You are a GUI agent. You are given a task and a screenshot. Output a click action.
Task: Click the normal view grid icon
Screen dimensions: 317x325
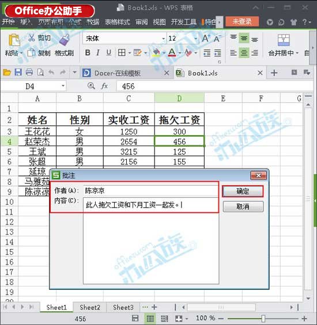tap(150, 318)
